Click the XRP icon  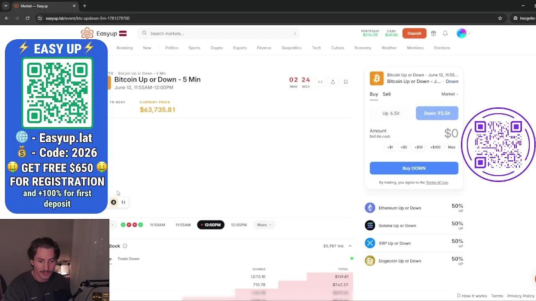pos(370,243)
